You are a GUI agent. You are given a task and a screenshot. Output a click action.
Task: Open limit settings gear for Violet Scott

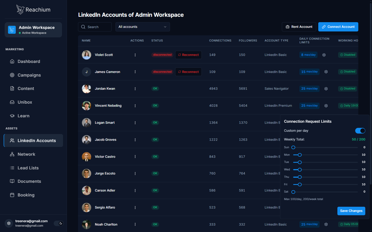click(x=324, y=55)
